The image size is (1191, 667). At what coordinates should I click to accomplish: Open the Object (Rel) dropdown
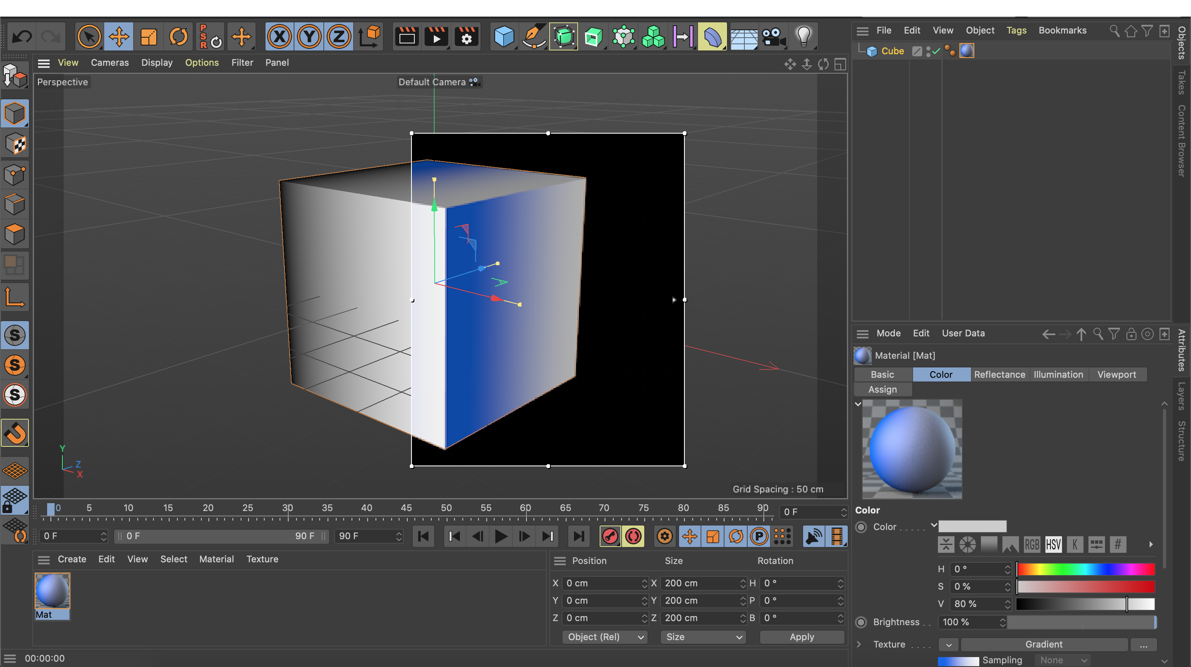[605, 637]
